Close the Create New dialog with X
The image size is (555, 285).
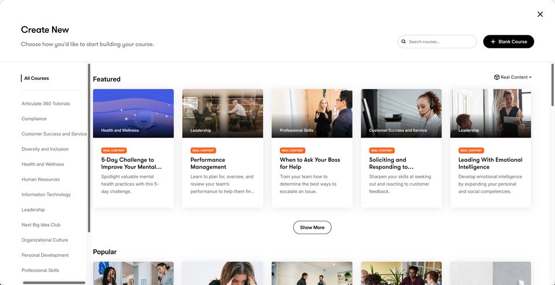point(540,14)
